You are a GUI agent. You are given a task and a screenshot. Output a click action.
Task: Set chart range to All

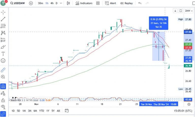(58, 111)
